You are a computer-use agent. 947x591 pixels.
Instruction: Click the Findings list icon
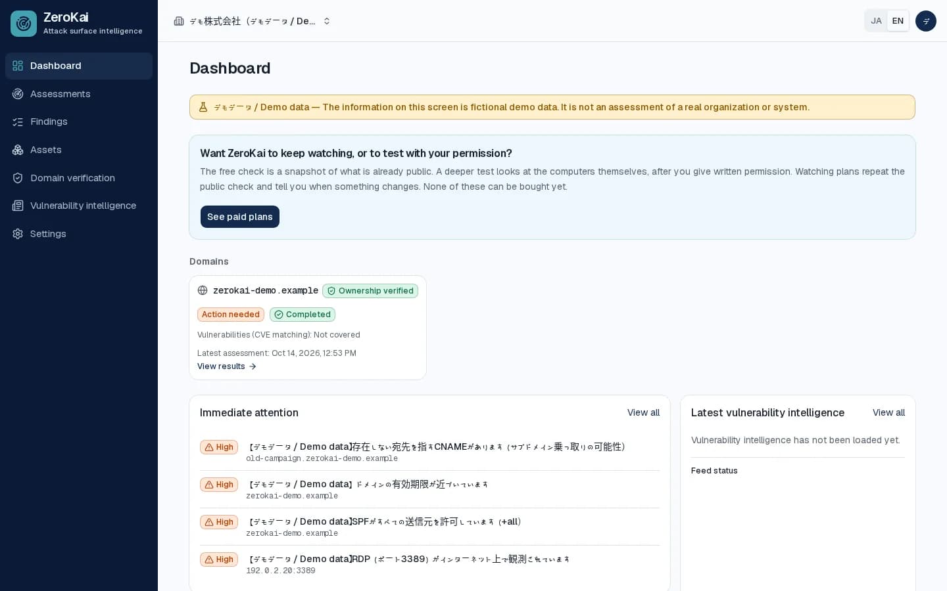click(18, 121)
